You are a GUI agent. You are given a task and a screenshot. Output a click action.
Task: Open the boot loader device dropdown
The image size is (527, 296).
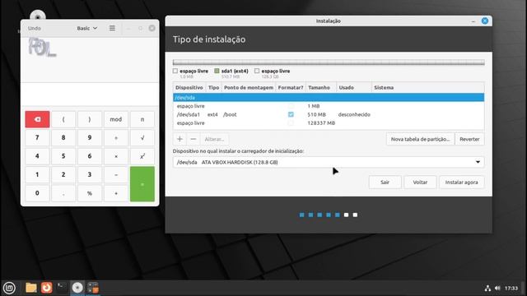pyautogui.click(x=329, y=162)
